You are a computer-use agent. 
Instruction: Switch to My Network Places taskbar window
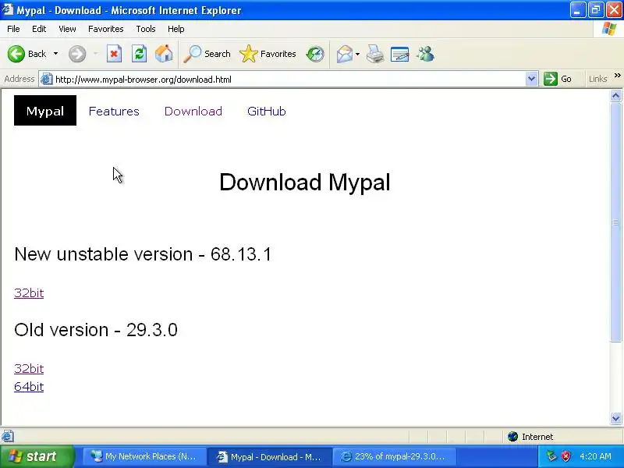click(144, 456)
